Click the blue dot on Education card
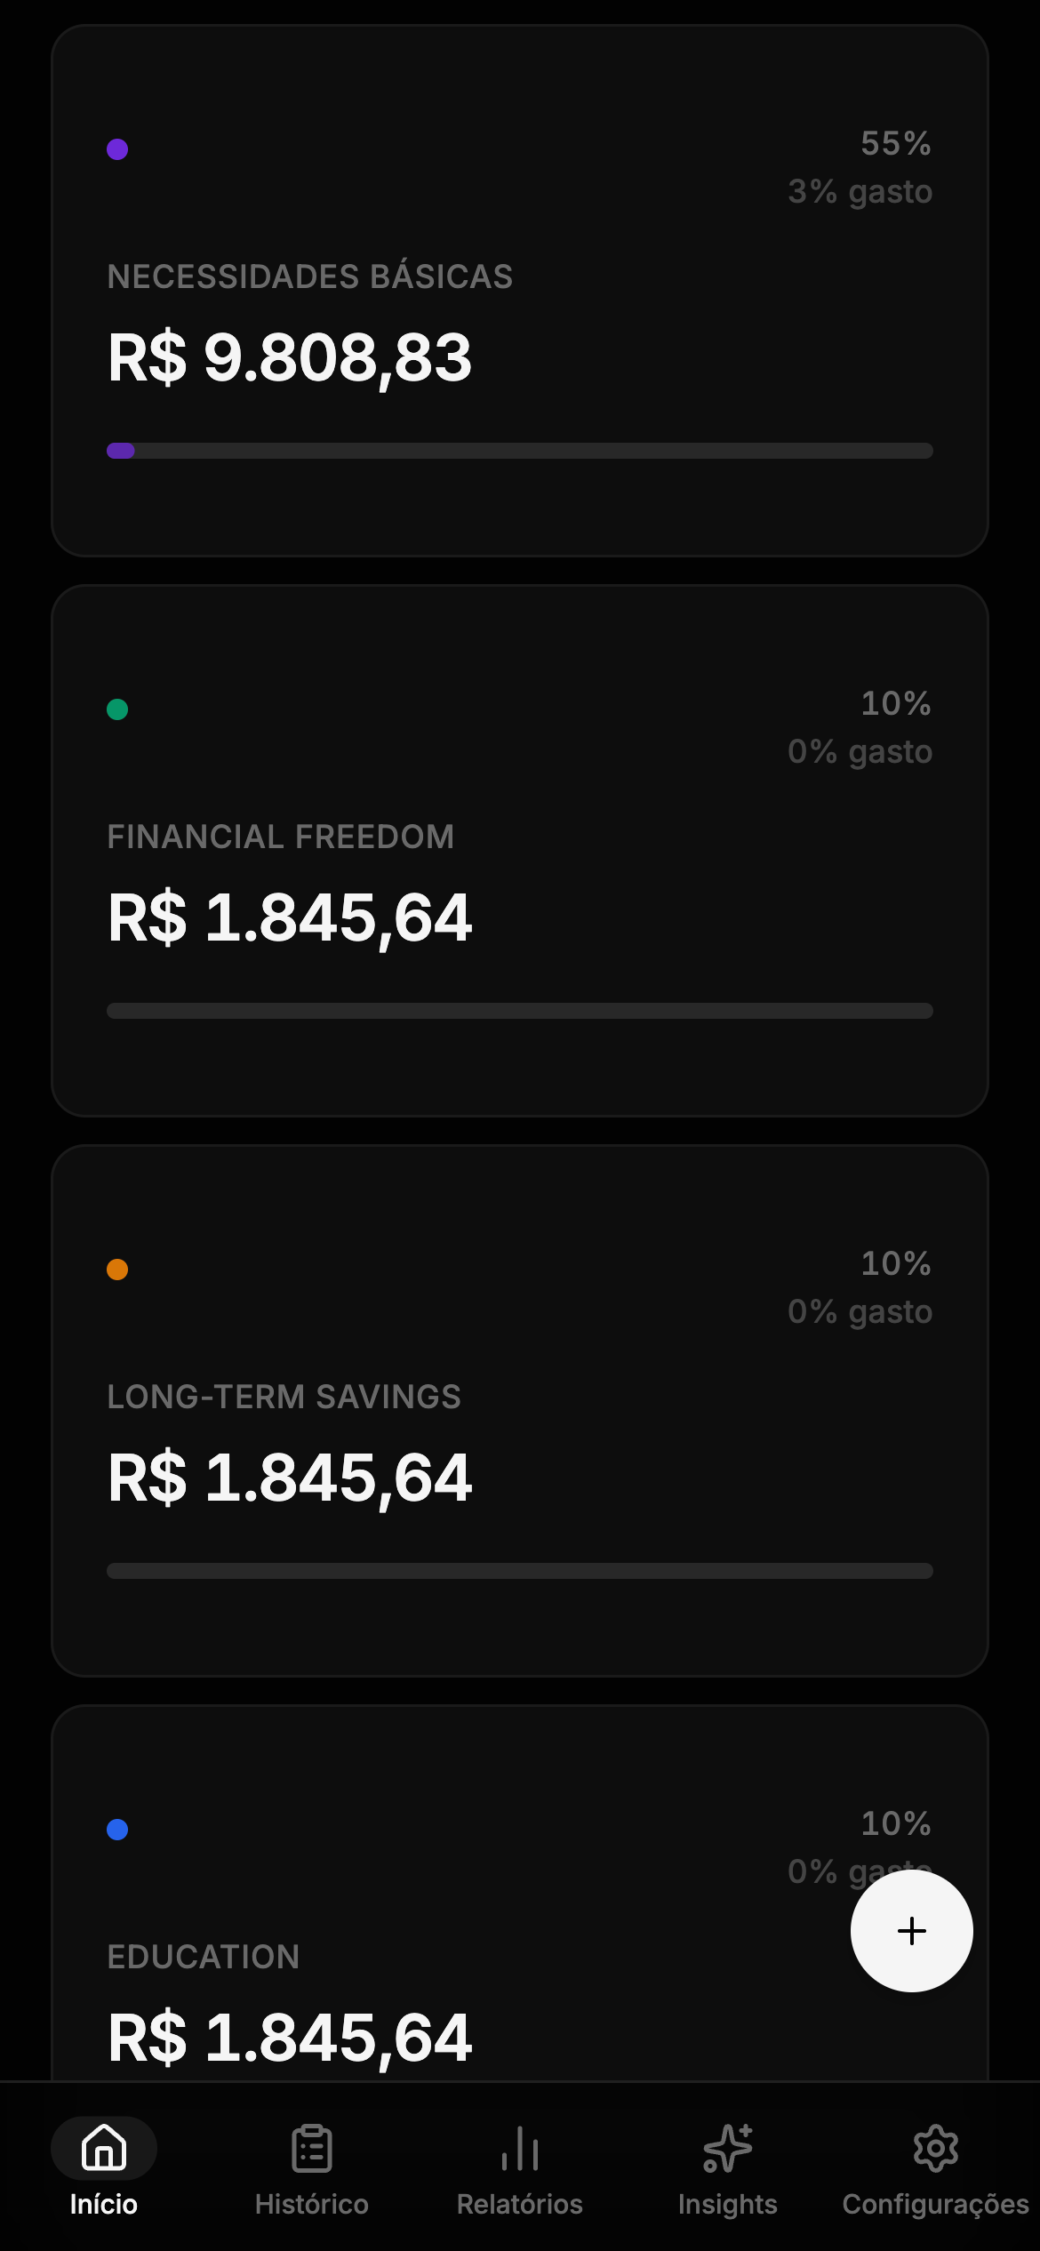1040x2251 pixels. point(117,1830)
